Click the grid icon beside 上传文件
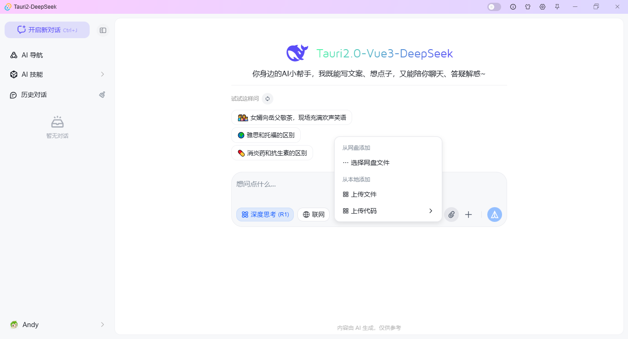Viewport: 628px width, 339px height. point(346,194)
